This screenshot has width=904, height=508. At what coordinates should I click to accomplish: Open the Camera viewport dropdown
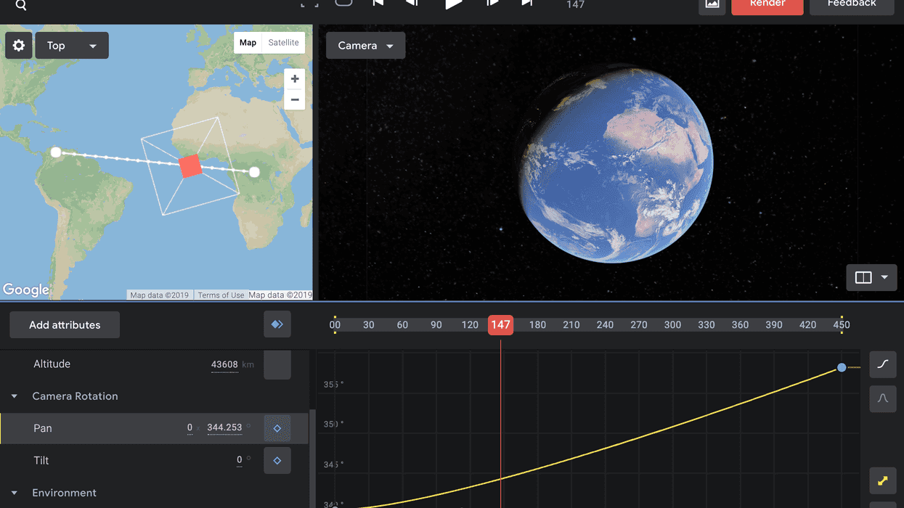(366, 46)
